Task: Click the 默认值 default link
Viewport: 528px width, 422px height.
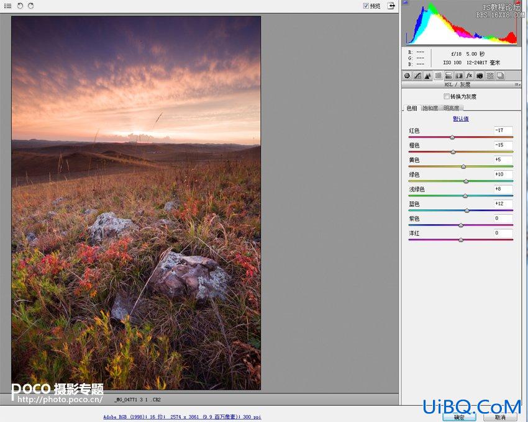Action: [x=461, y=119]
